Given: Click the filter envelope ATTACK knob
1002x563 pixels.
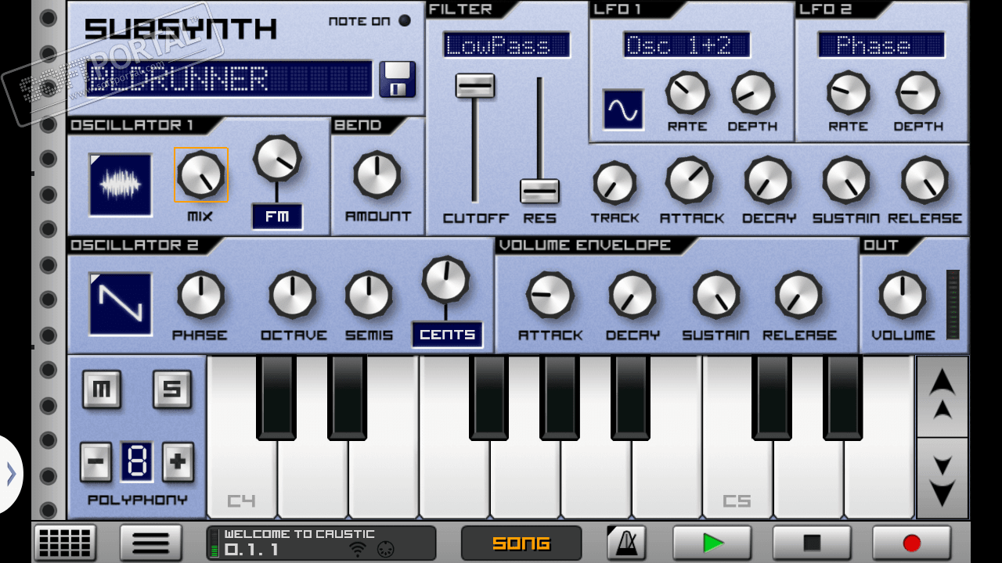Looking at the screenshot, I should click(x=690, y=180).
